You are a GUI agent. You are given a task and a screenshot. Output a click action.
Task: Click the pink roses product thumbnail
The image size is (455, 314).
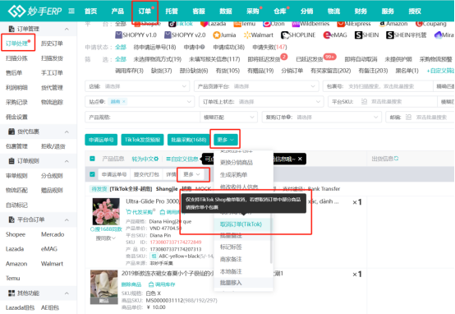106,211
